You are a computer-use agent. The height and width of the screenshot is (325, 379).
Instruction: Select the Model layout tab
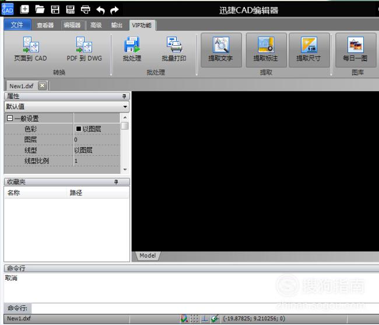tap(148, 256)
